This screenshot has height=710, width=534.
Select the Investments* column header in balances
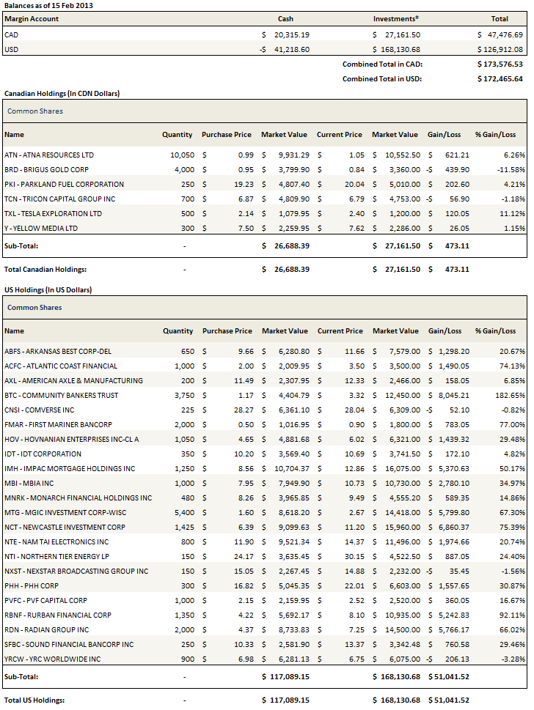pos(397,19)
